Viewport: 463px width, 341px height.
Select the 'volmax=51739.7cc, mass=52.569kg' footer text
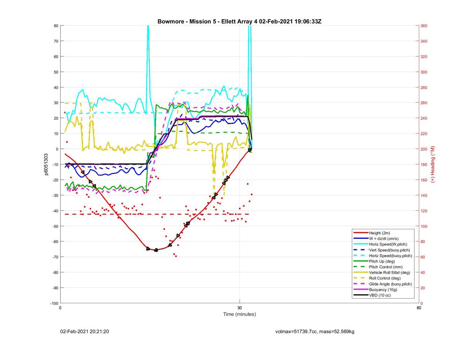pos(315,332)
